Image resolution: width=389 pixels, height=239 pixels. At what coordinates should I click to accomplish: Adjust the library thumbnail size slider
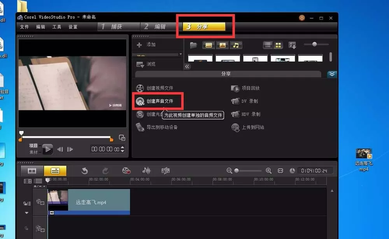click(x=314, y=44)
